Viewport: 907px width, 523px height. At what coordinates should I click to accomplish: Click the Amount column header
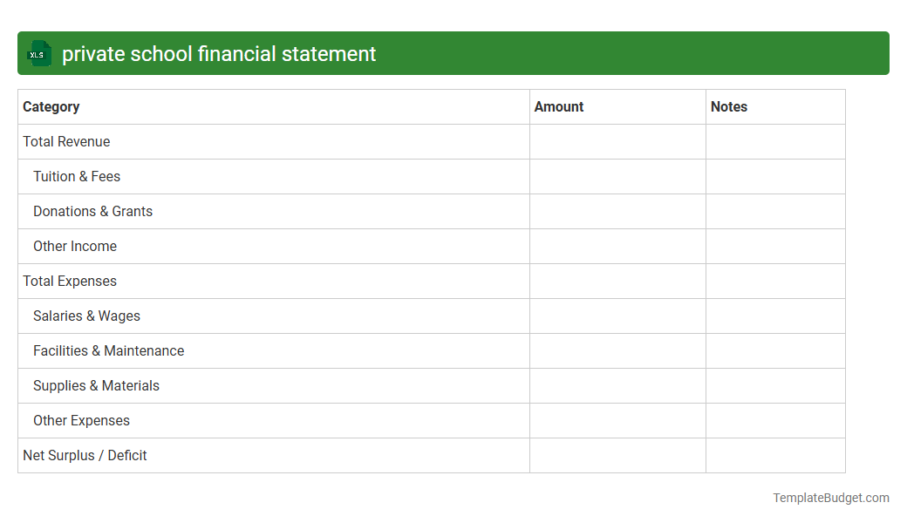pos(559,106)
